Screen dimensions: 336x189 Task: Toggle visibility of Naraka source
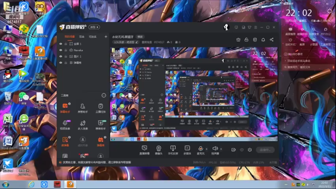60,50
